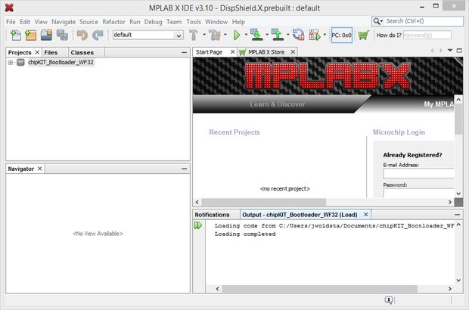Minimize the Navigator panel

184,169
